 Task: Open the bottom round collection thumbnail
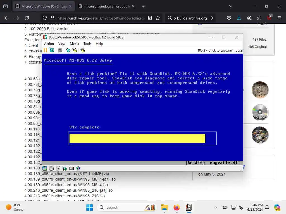260,135
